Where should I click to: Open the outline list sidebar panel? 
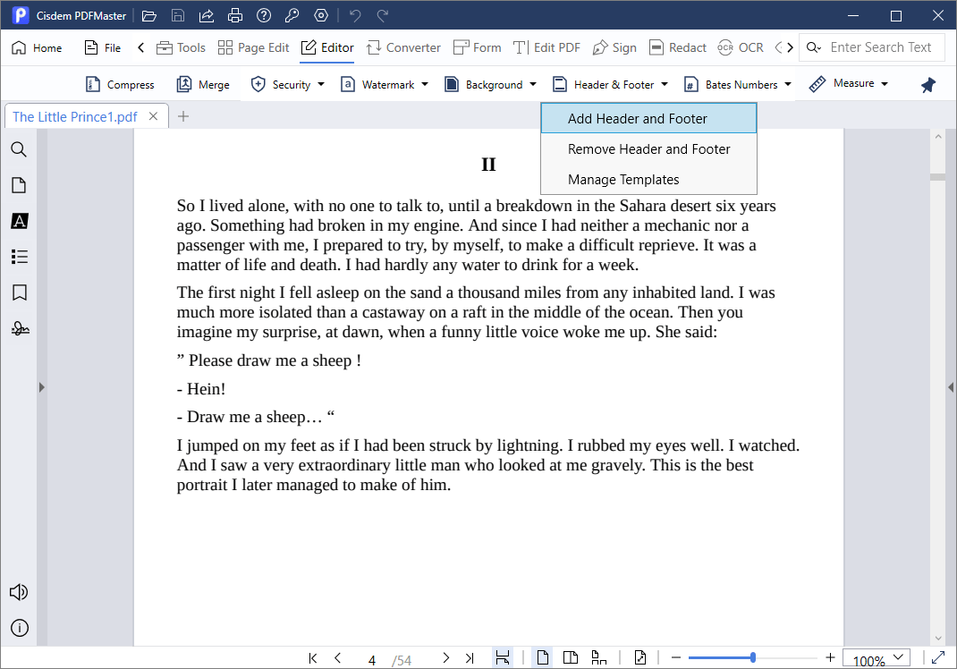point(19,257)
